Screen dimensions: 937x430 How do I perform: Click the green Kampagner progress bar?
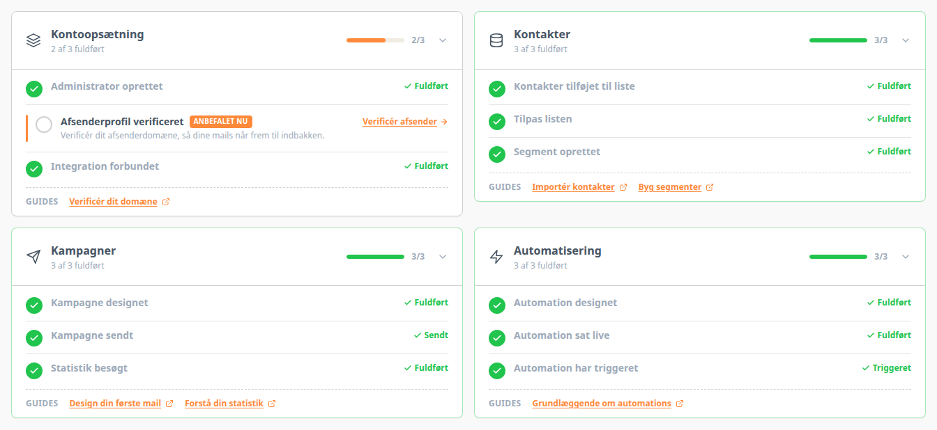click(x=375, y=257)
